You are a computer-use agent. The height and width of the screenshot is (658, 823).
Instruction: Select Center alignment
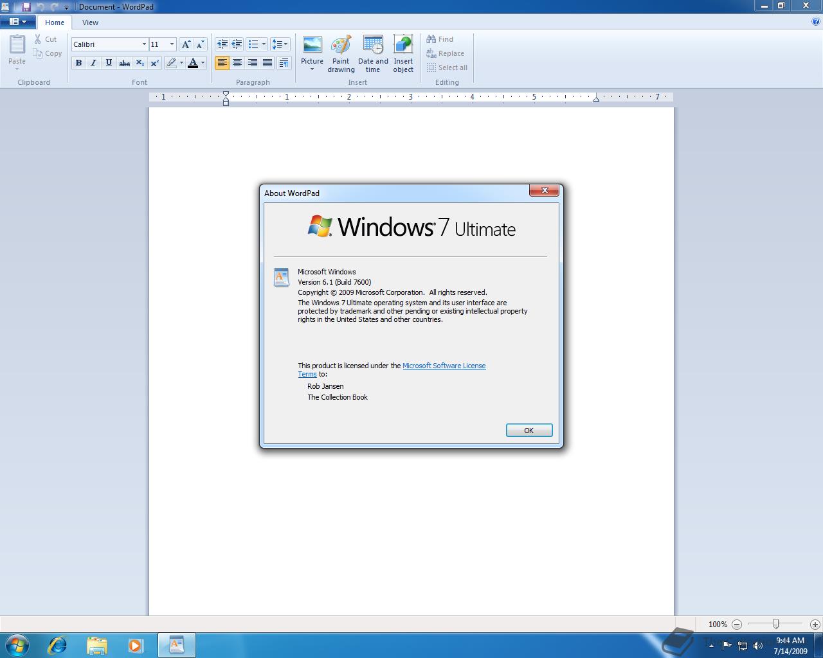(x=237, y=62)
